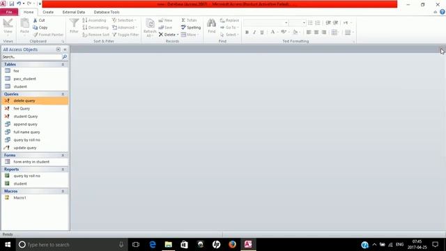Image resolution: width=446 pixels, height=251 pixels.
Task: Switch to Create tab
Action: (48, 12)
